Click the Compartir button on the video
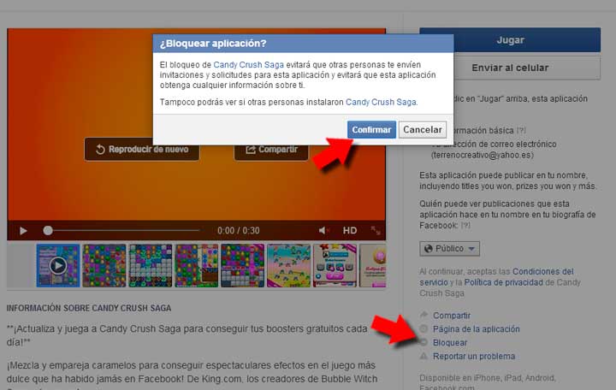 [271, 150]
